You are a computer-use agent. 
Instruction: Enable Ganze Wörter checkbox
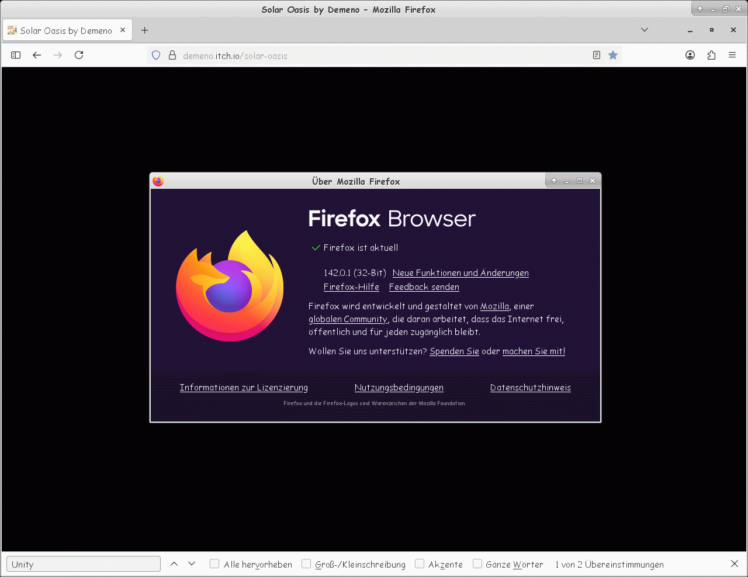click(x=477, y=564)
